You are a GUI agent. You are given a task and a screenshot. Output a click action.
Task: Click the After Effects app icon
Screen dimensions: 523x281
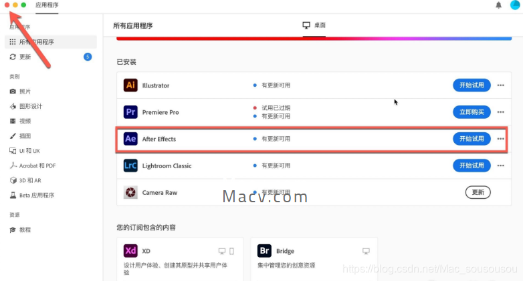tap(130, 139)
